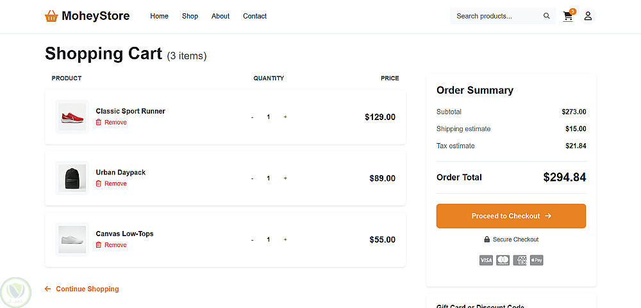Remove the Classic Sport Runner item
This screenshot has width=641, height=308.
tap(112, 123)
